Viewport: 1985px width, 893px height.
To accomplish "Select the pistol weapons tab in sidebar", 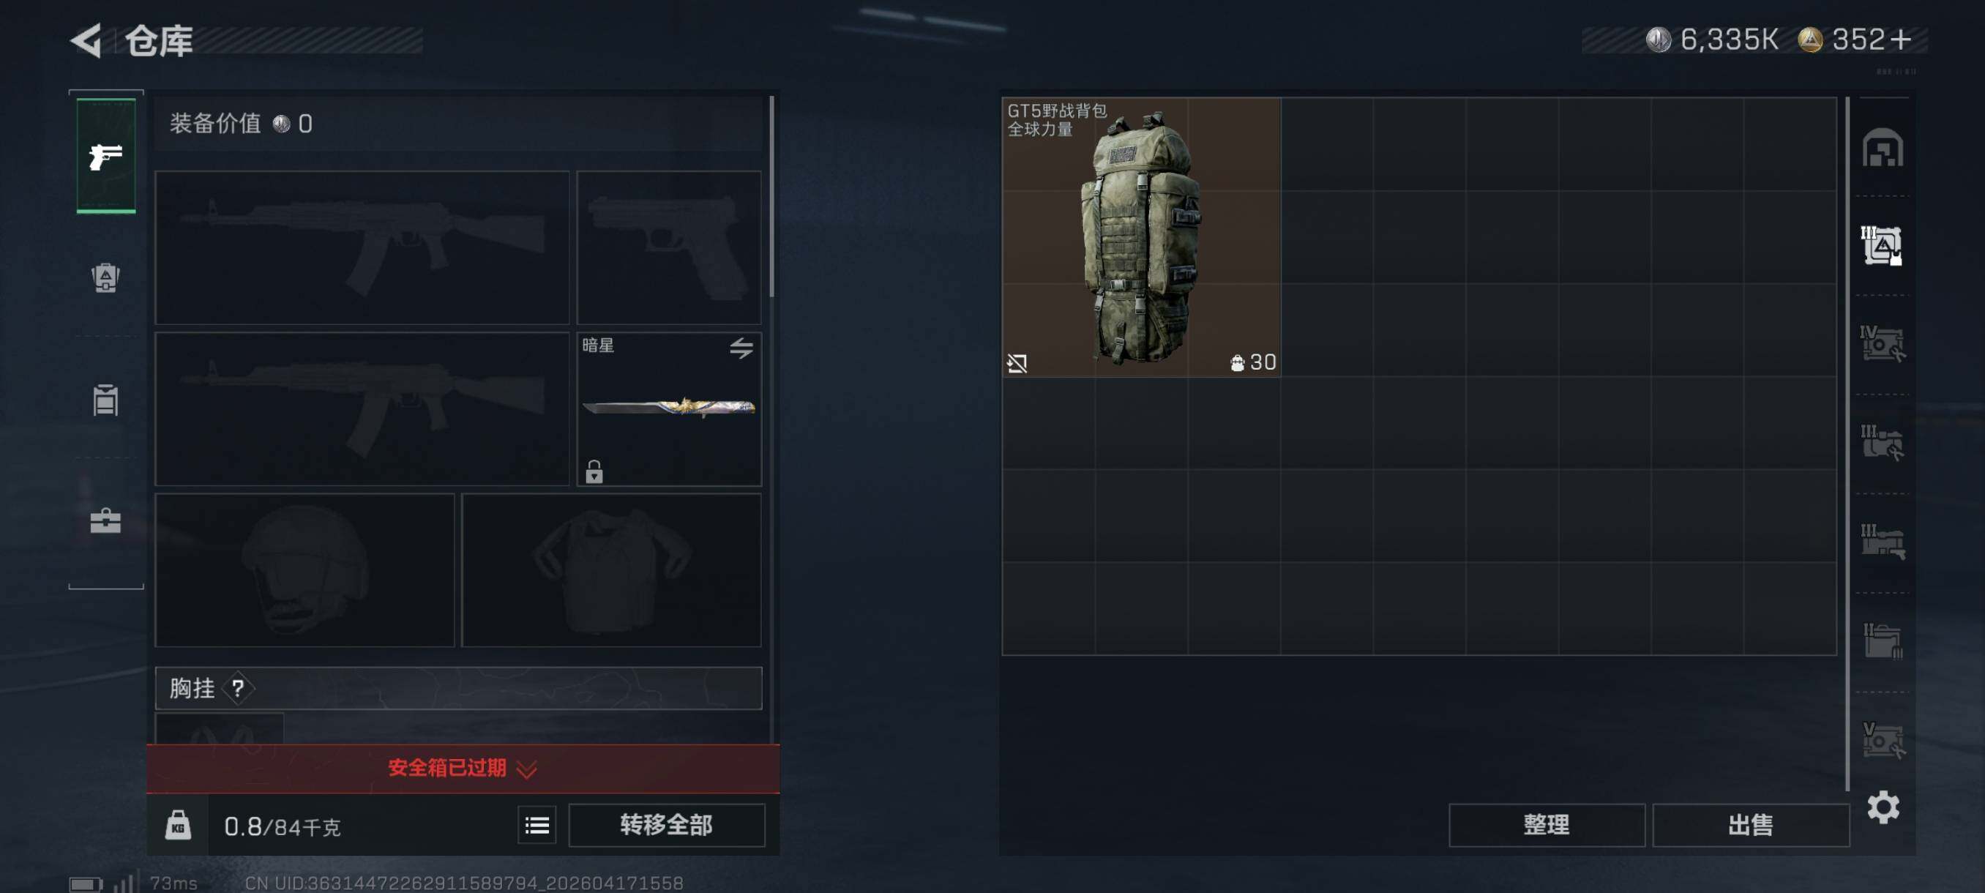I will tap(106, 157).
